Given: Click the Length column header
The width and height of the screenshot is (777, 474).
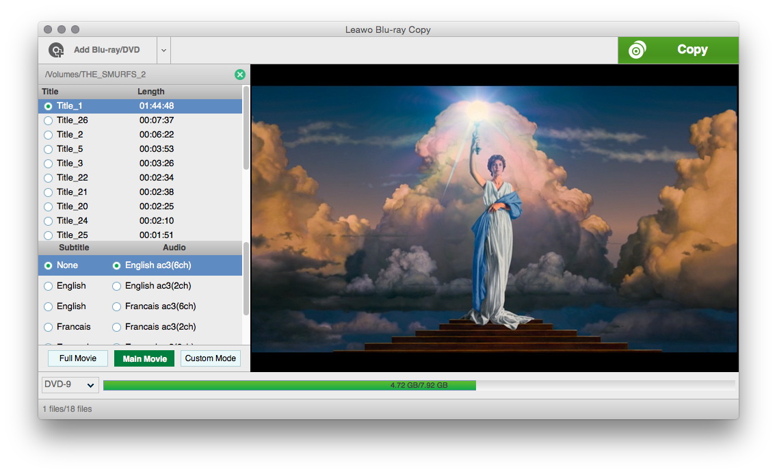Looking at the screenshot, I should click(x=150, y=92).
